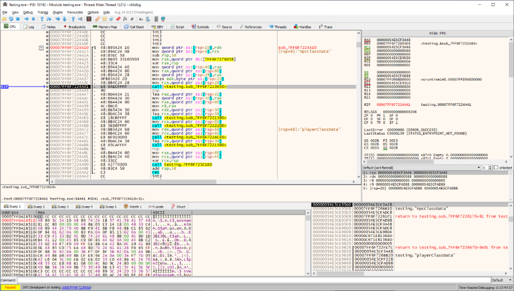Open the Debug menu
This screenshot has height=291, width=514.
(x=28, y=12)
